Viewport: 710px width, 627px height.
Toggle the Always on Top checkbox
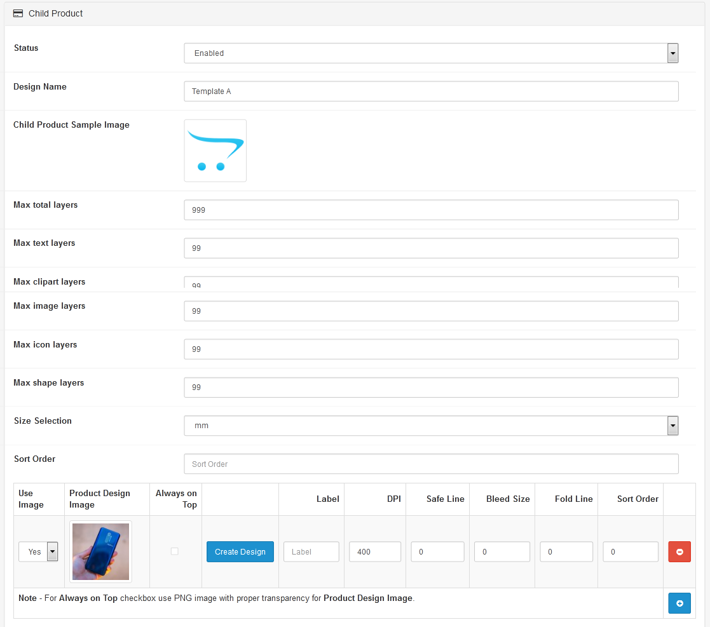tap(174, 551)
